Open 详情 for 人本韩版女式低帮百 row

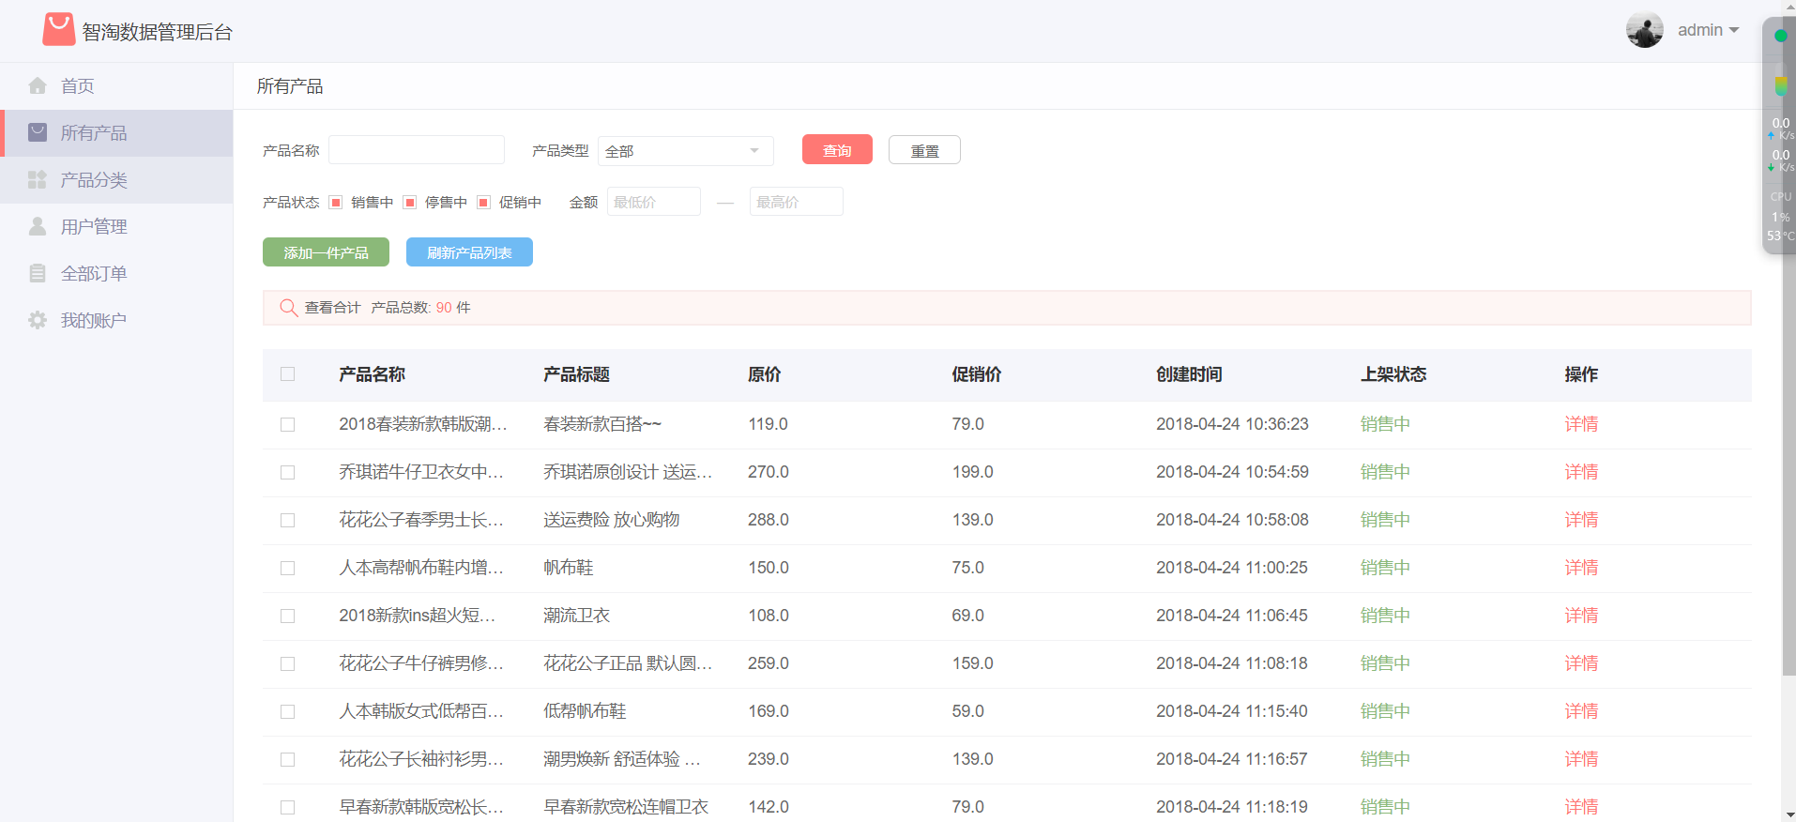tap(1581, 711)
